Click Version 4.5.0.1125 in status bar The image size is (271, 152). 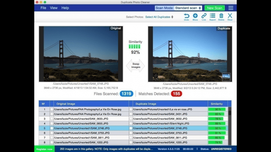[x=169, y=149]
